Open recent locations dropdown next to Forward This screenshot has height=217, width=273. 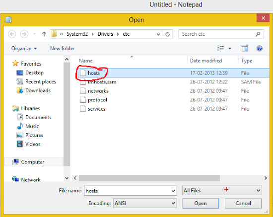34,34
